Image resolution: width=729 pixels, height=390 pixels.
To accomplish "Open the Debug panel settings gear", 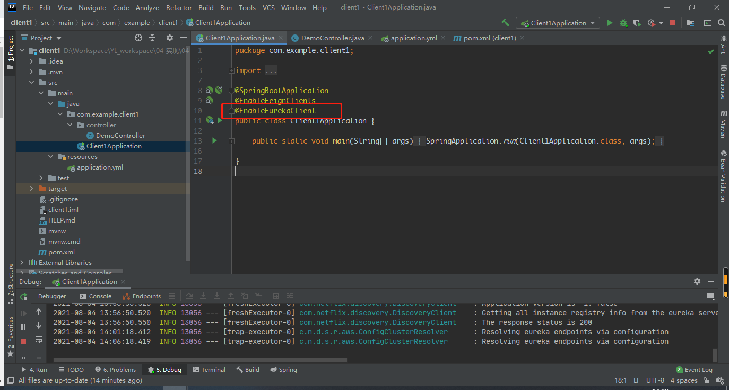I will click(697, 281).
